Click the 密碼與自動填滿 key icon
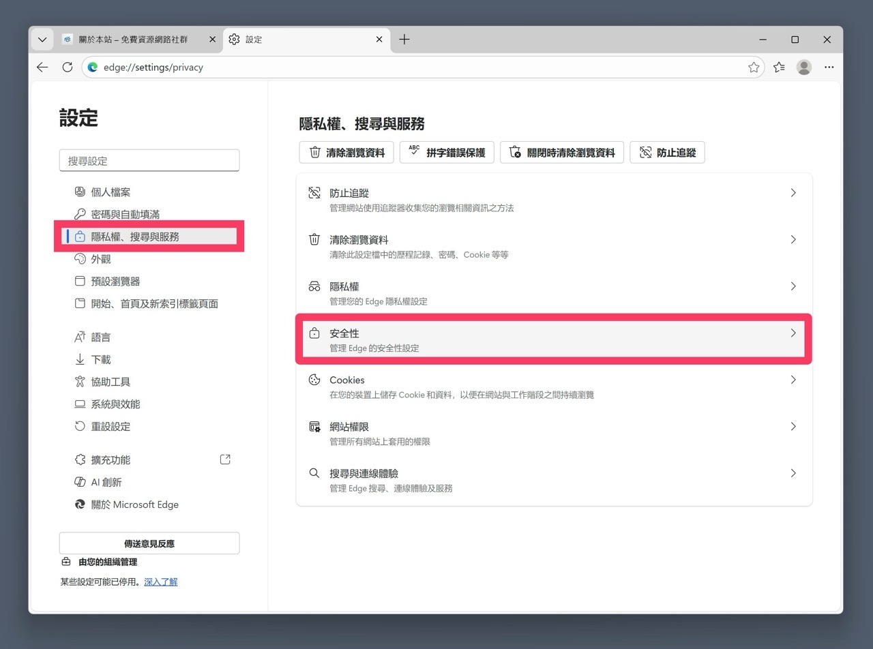873x649 pixels. (80, 213)
